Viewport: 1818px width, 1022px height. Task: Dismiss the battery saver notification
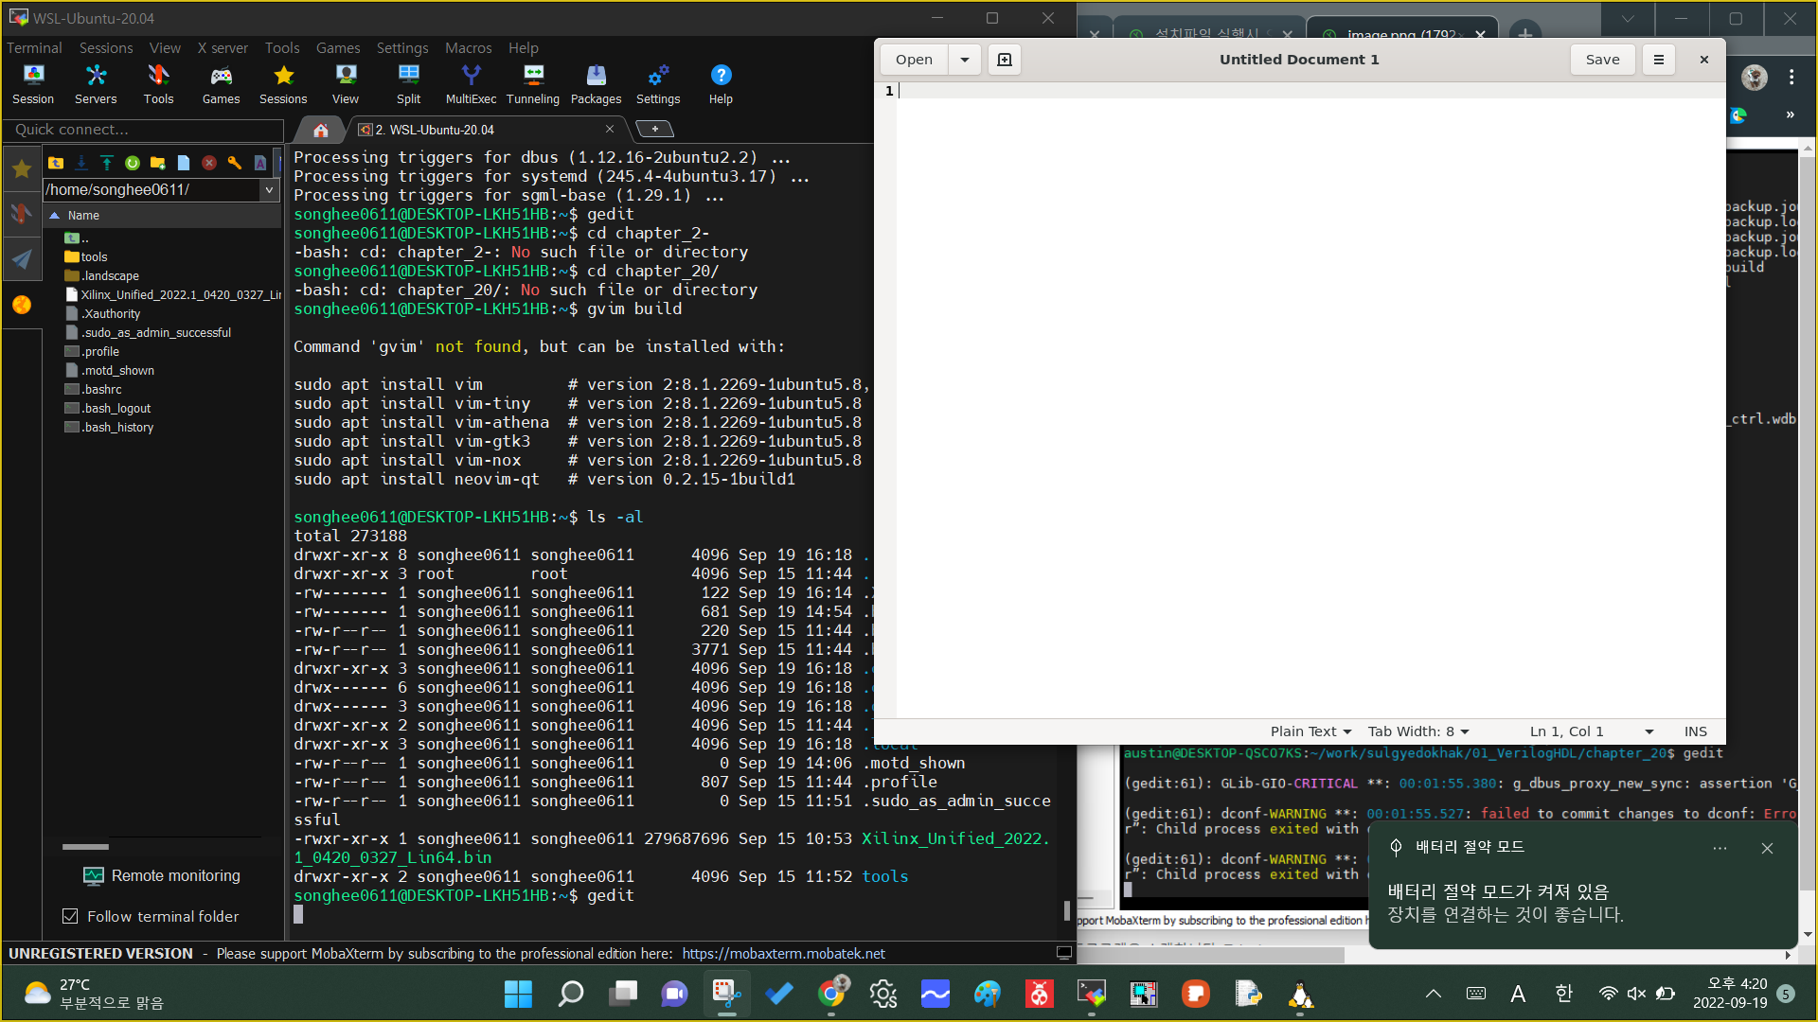click(1767, 849)
